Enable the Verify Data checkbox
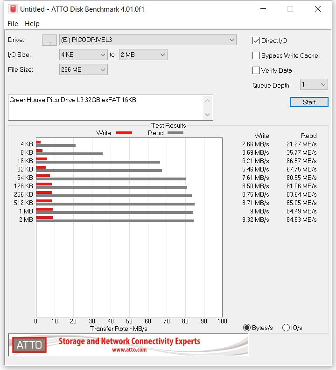The image size is (336, 370). (x=256, y=70)
